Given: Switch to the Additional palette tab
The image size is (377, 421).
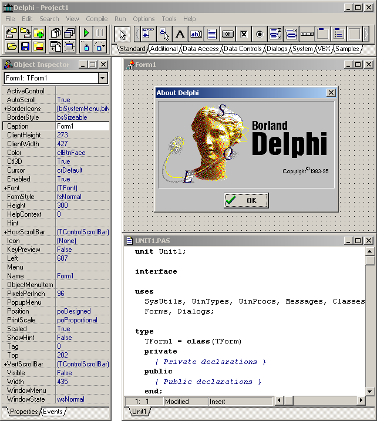Looking at the screenshot, I should (164, 49).
